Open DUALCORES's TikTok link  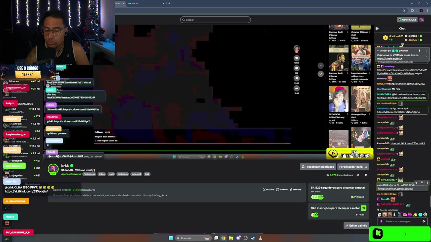pyautogui.click(x=409, y=98)
